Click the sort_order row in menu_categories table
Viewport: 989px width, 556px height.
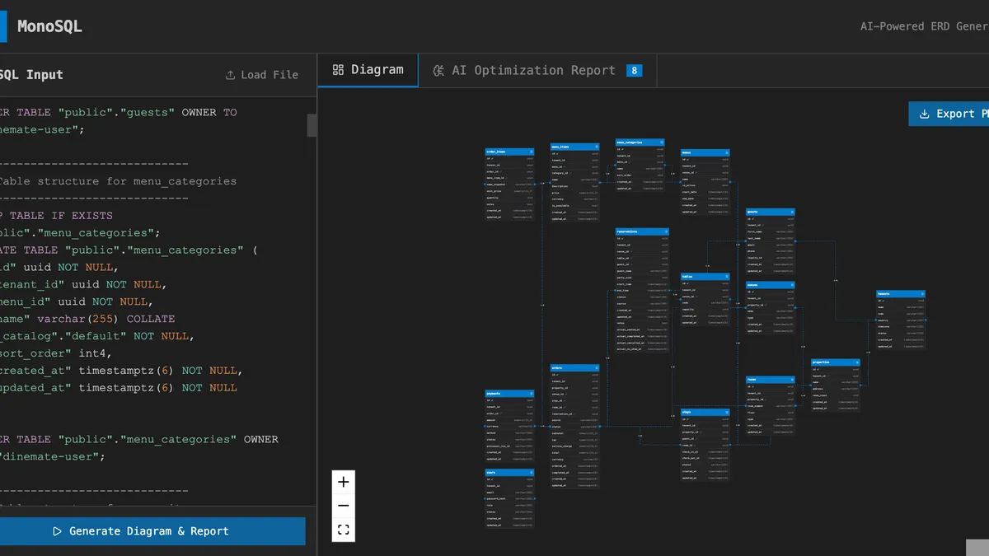coord(640,175)
